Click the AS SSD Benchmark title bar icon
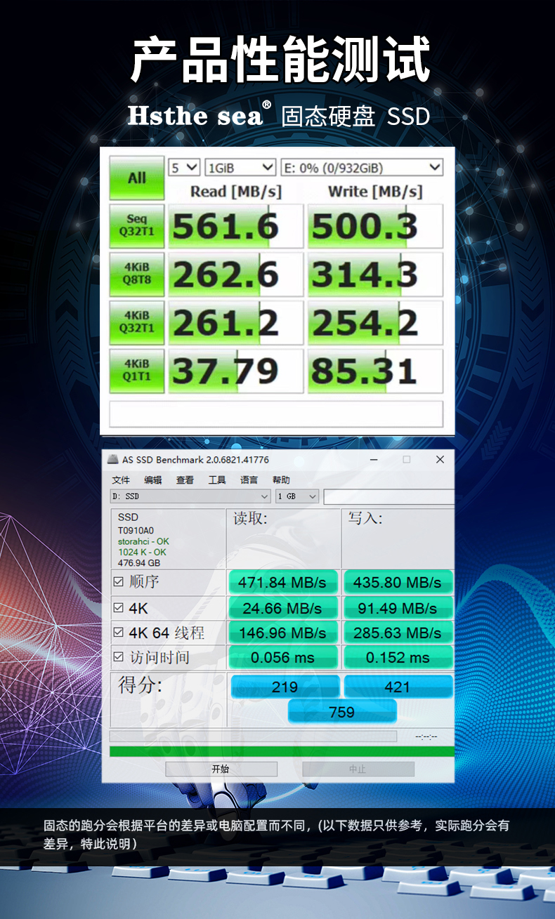Image resolution: width=555 pixels, height=919 pixels. pyautogui.click(x=112, y=460)
